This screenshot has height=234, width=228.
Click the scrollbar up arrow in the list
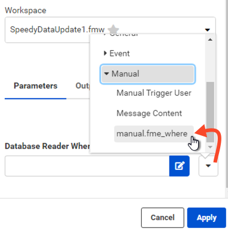click(210, 39)
